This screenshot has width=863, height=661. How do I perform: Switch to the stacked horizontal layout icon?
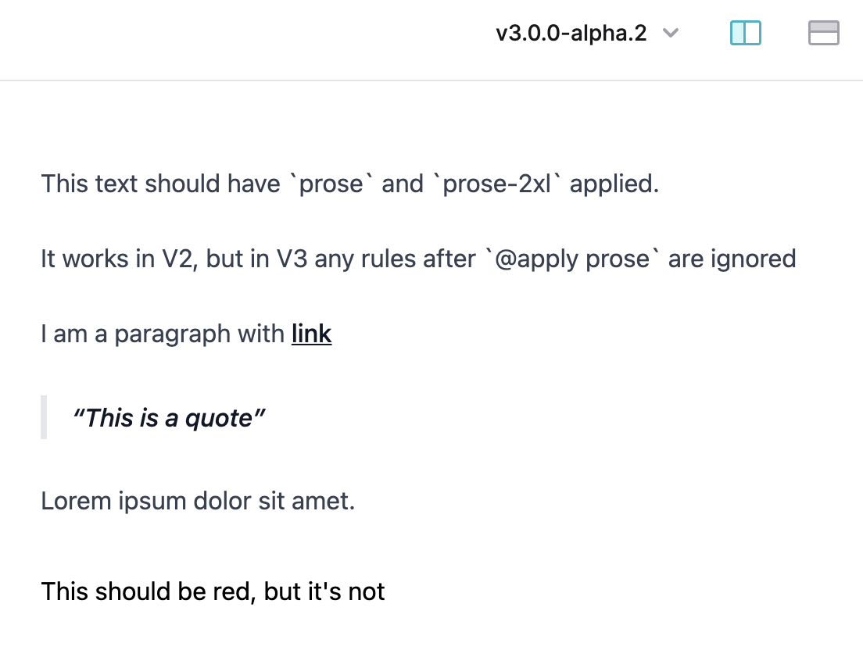point(823,33)
